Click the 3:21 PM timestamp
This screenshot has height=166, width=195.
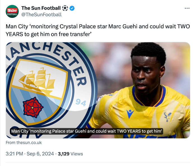point(15,154)
